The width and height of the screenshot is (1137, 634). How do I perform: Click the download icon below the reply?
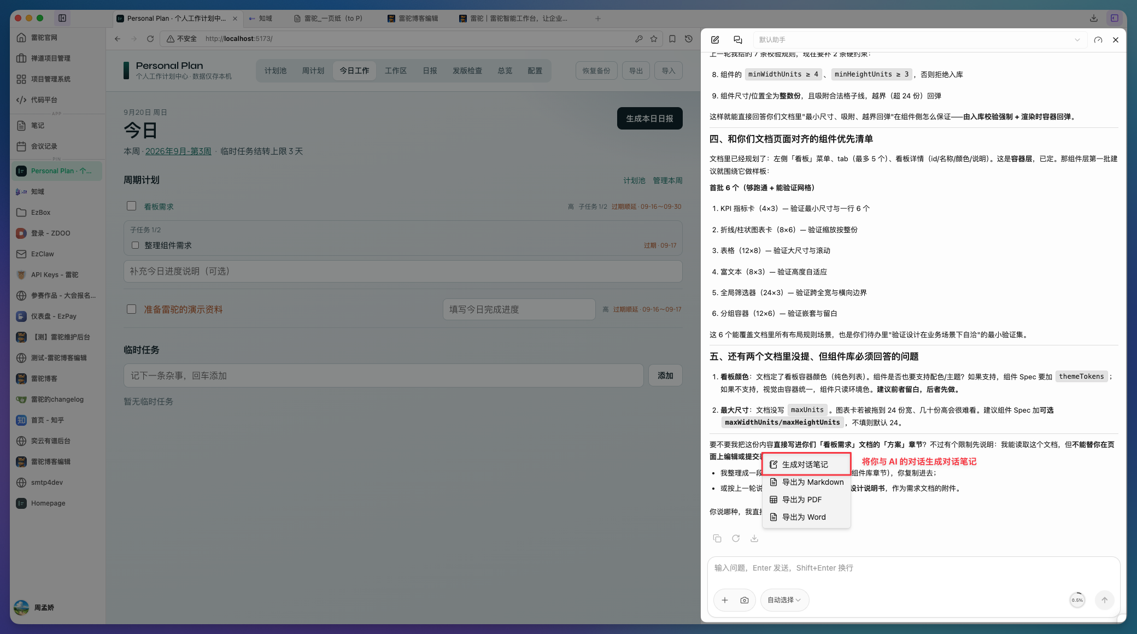tap(754, 538)
